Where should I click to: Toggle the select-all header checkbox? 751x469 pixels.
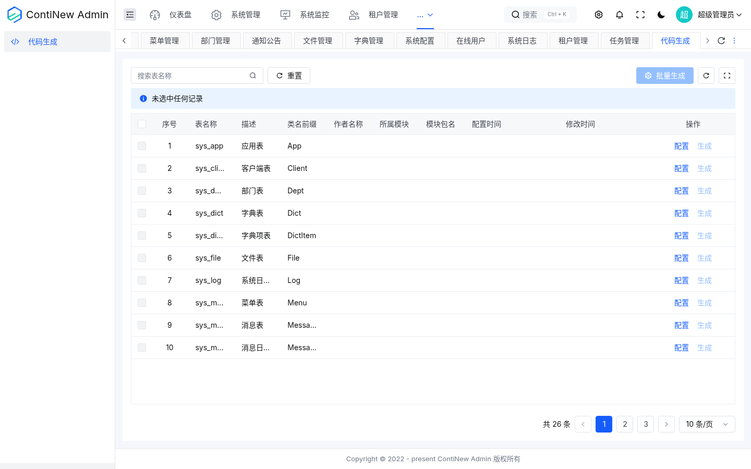(x=142, y=124)
